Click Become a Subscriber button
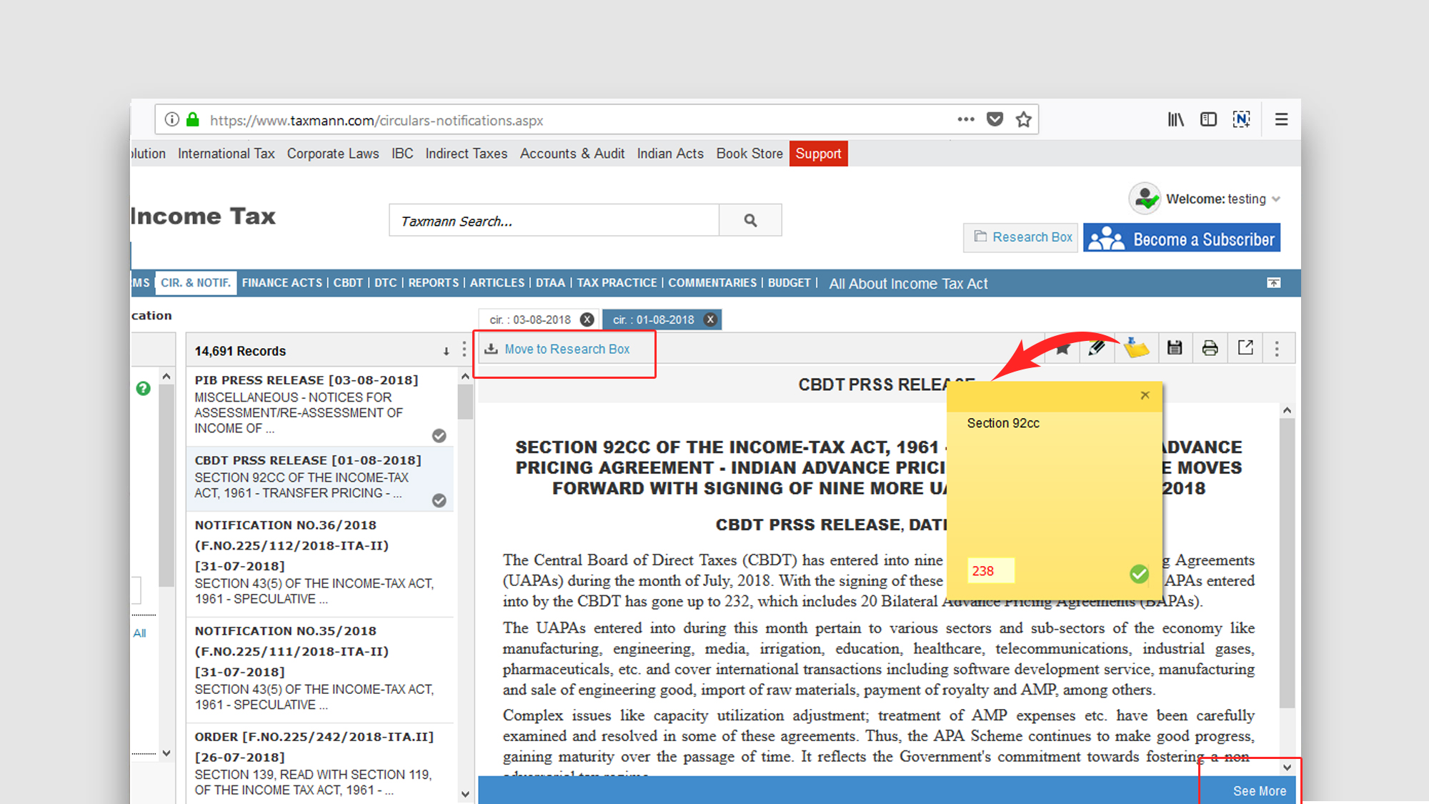 1182,239
